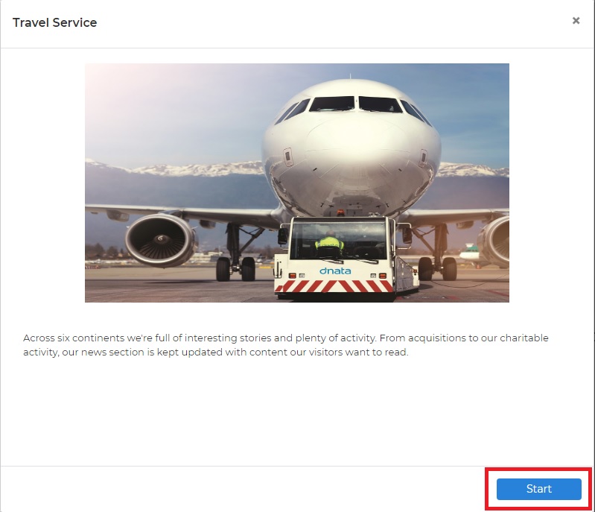
Task: Click the left main landing gear wheels
Action: [235, 269]
